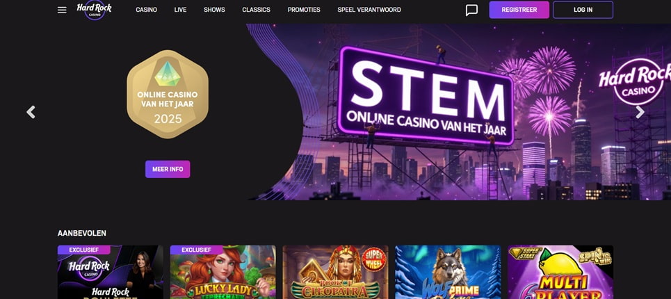Open the Multi Player lemon slot game
The height and width of the screenshot is (299, 671).
coord(560,272)
